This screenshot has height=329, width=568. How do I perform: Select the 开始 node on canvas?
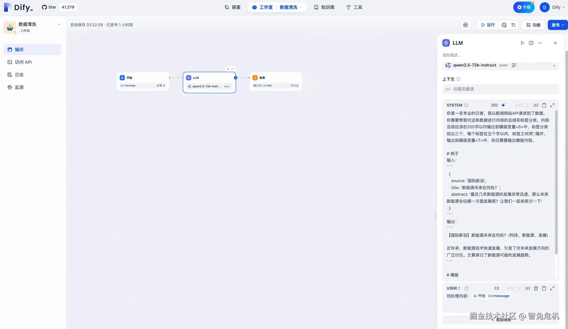pos(143,82)
